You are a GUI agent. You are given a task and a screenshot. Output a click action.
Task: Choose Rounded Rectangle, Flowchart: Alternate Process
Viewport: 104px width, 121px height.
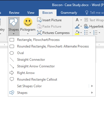pos(52,46)
